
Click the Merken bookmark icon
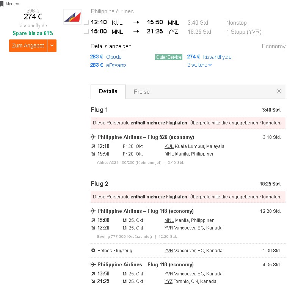(2, 4)
